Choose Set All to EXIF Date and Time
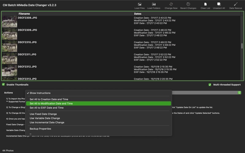The image size is (245, 153). click(98, 108)
